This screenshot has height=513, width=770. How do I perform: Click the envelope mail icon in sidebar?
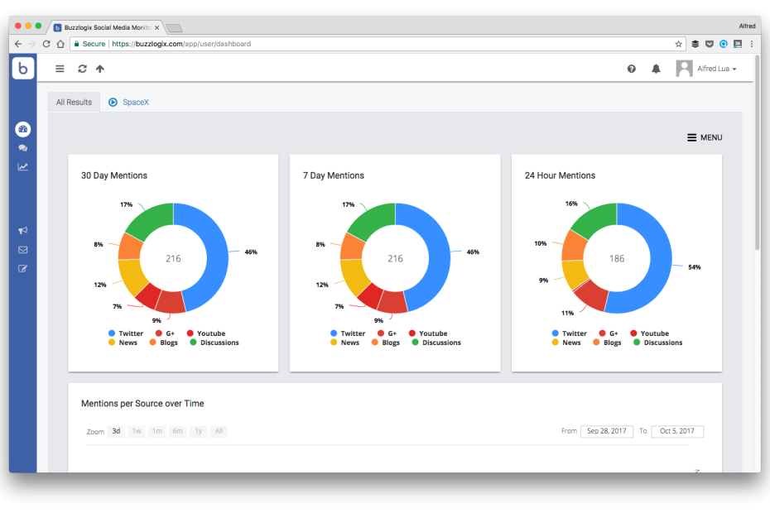(23, 250)
